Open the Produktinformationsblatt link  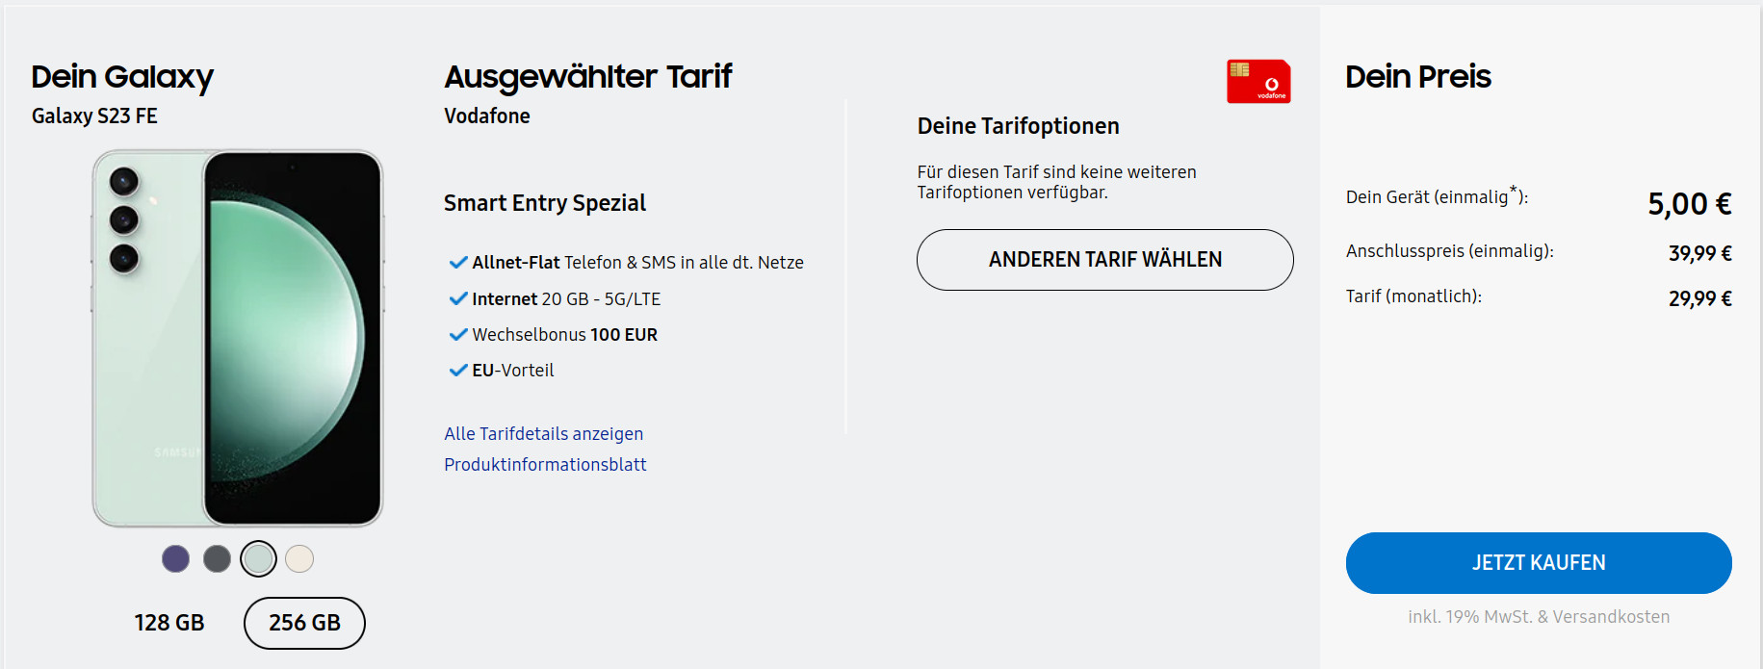pyautogui.click(x=545, y=464)
